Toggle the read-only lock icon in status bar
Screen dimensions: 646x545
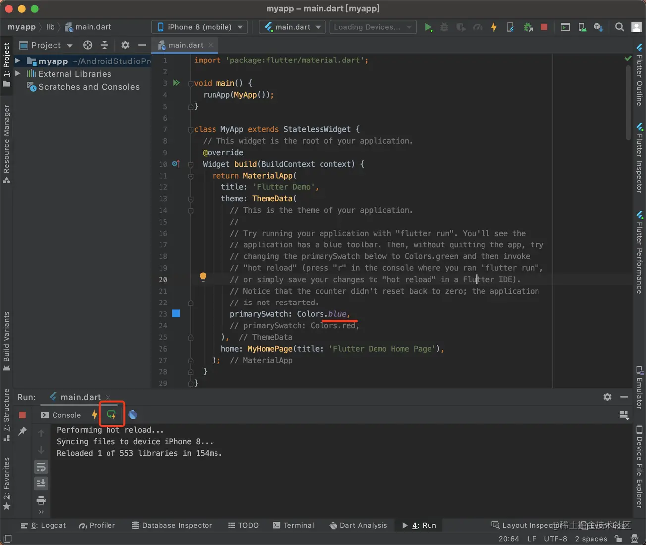pyautogui.click(x=618, y=539)
